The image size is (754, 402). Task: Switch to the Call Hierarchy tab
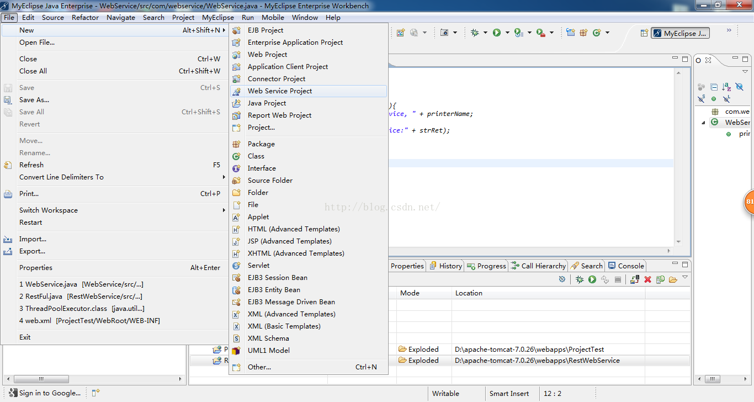(538, 266)
